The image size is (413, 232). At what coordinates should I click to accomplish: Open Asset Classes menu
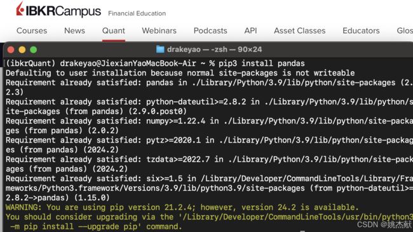[x=300, y=30]
